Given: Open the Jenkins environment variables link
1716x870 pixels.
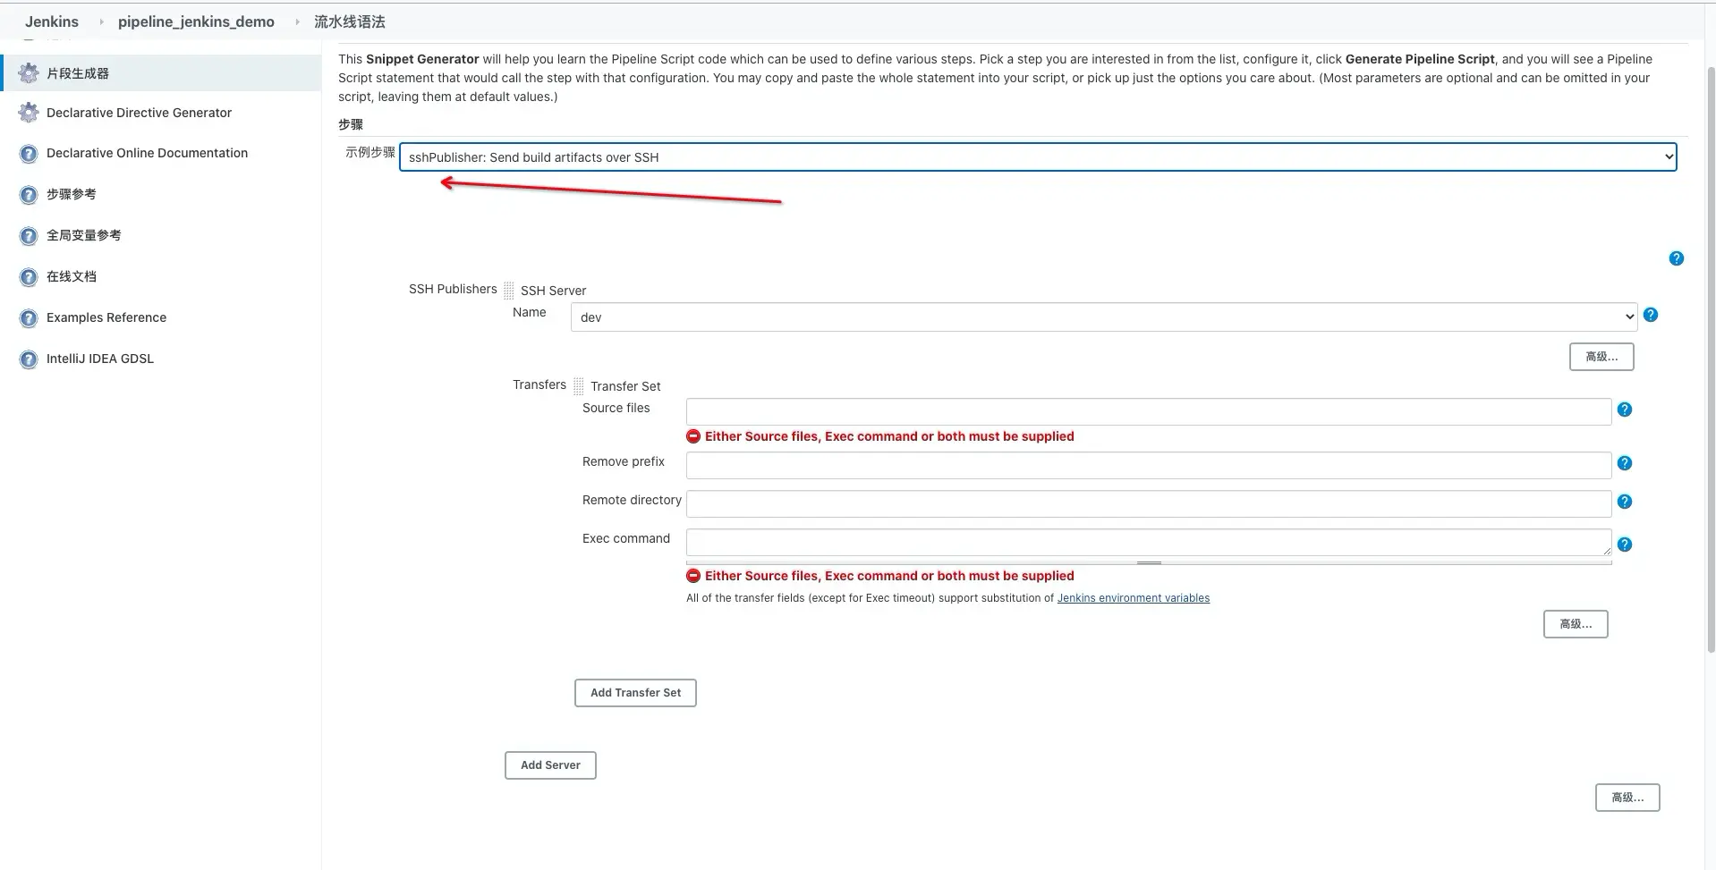Looking at the screenshot, I should (1133, 598).
